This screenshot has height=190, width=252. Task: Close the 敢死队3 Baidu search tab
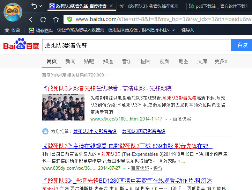click(x=111, y=6)
